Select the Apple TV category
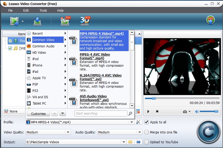 (x=47, y=78)
